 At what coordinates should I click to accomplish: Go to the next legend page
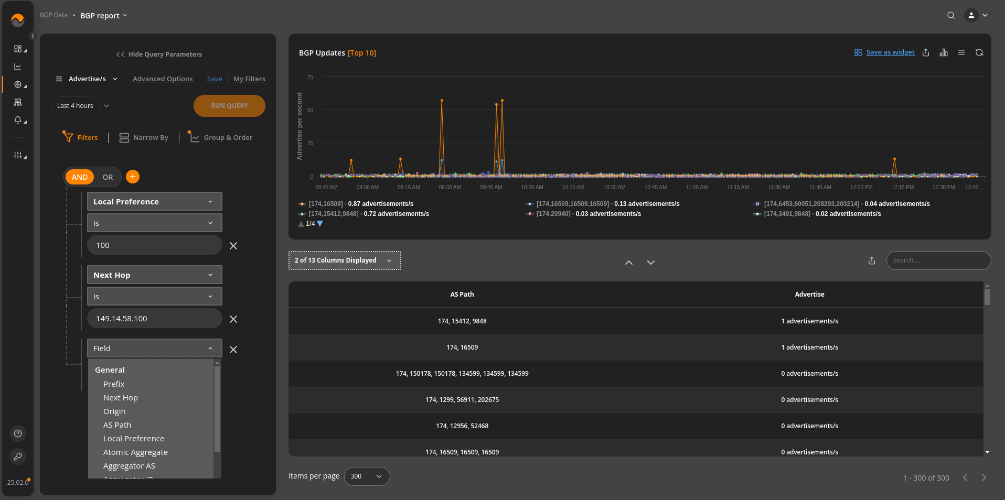(x=320, y=224)
